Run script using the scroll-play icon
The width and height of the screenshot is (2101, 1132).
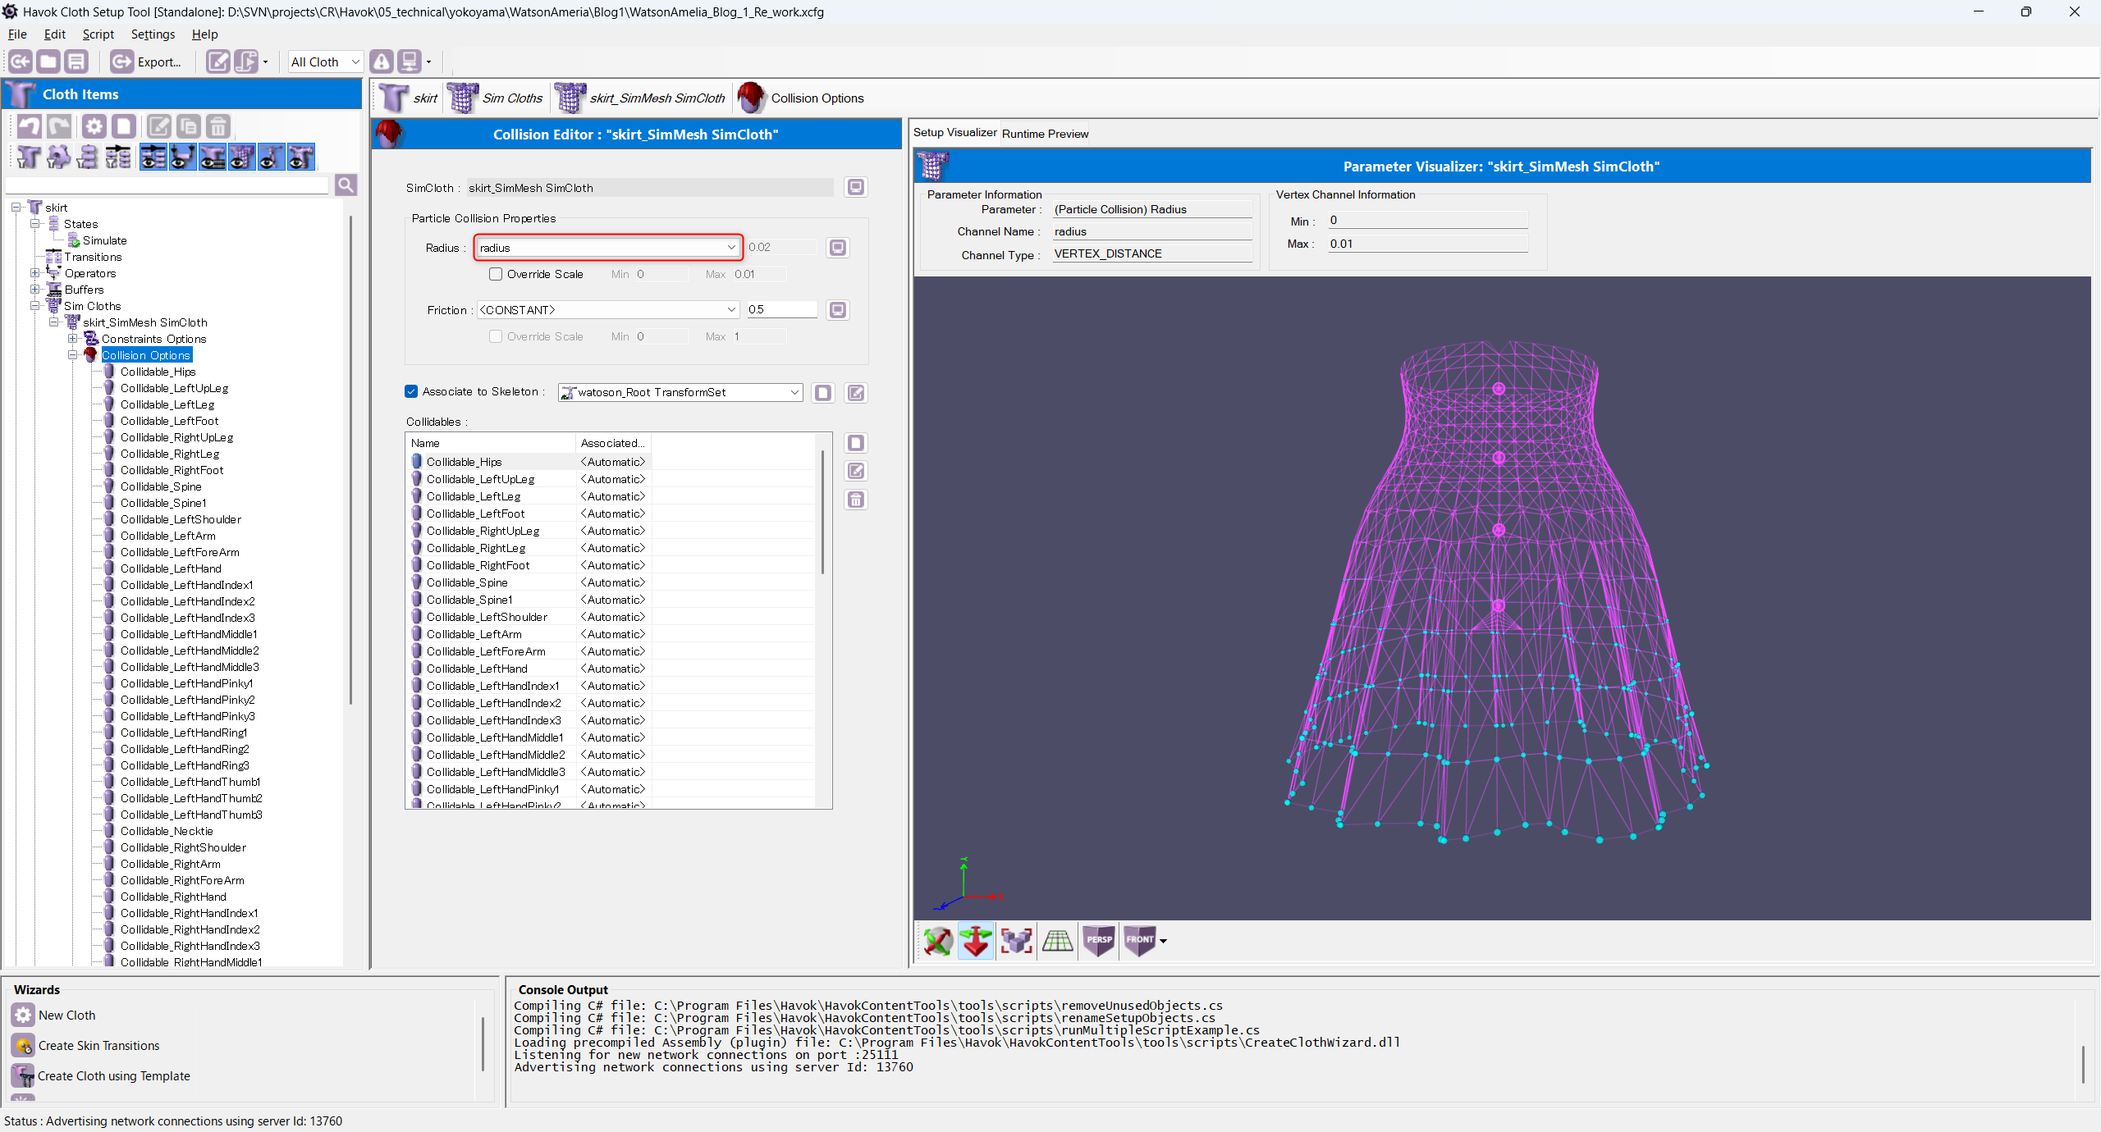pos(245,62)
